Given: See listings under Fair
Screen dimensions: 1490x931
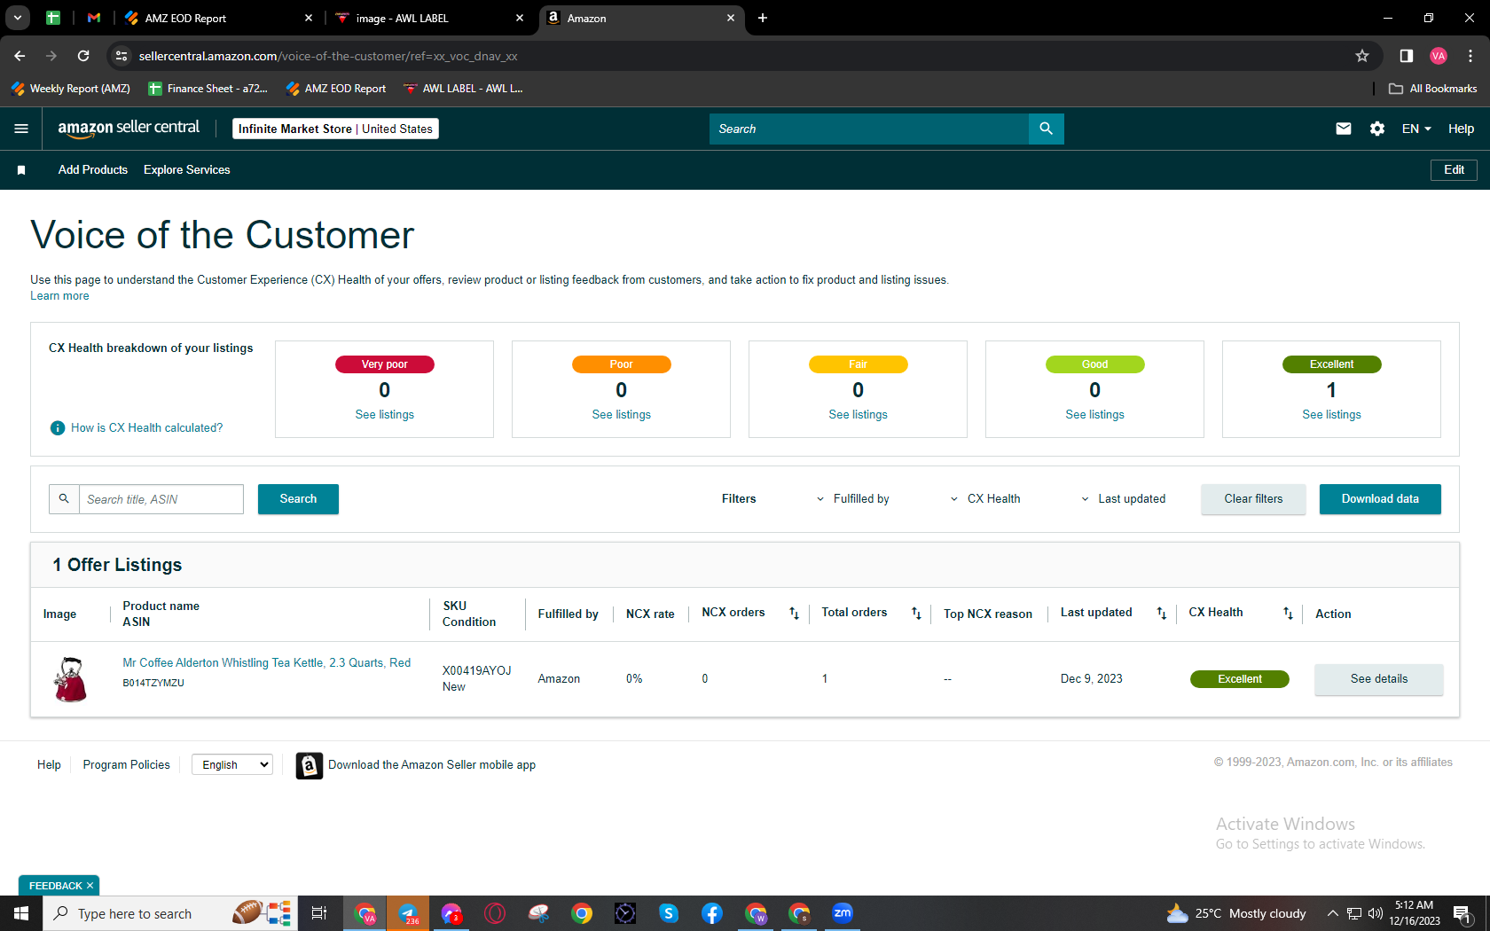Looking at the screenshot, I should [859, 415].
